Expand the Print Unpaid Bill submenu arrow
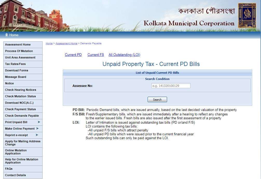This screenshot has width=261, height=179. click(x=39, y=122)
